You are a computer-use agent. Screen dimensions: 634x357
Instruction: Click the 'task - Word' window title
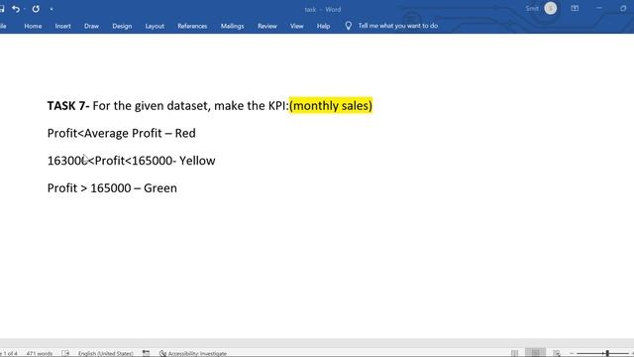click(323, 9)
